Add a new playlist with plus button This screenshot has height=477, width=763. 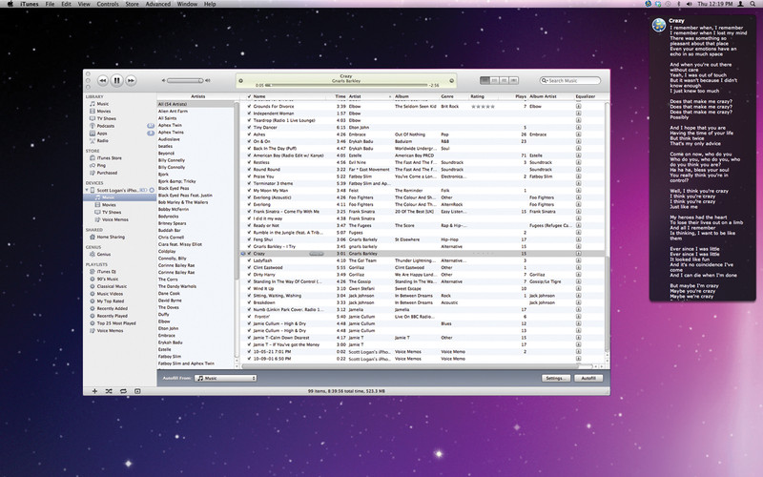95,392
